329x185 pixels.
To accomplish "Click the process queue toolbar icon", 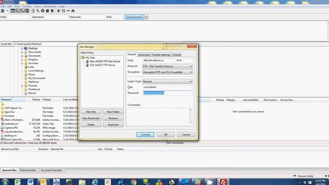I will point(38,11).
